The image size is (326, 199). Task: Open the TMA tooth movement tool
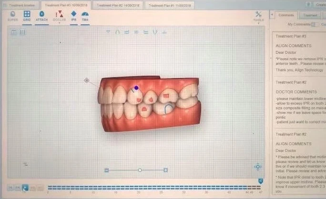point(85,16)
